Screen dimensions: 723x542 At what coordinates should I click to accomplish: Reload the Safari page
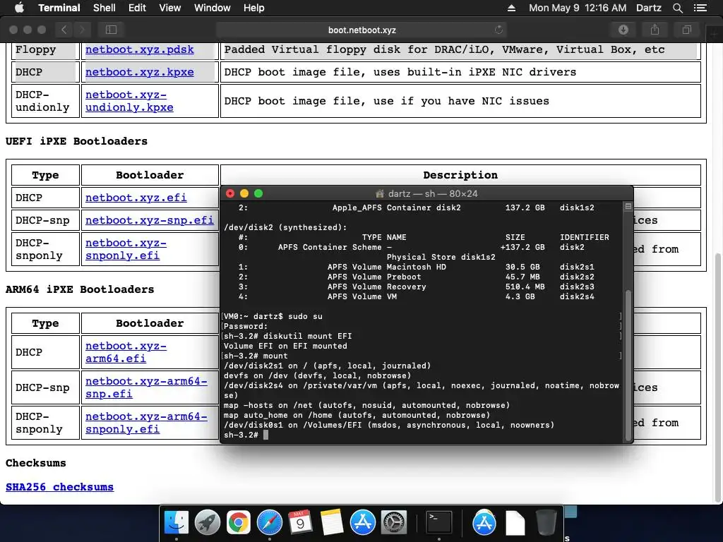point(498,30)
